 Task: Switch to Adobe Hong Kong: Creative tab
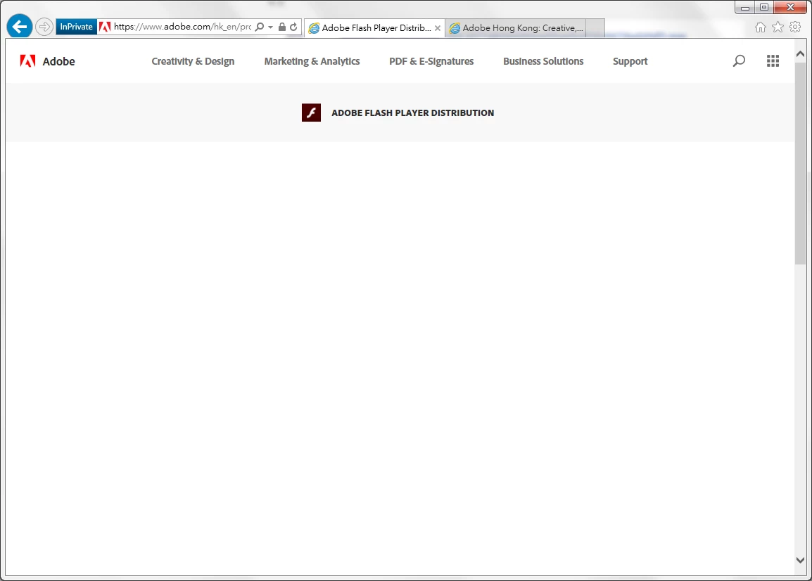(x=516, y=28)
